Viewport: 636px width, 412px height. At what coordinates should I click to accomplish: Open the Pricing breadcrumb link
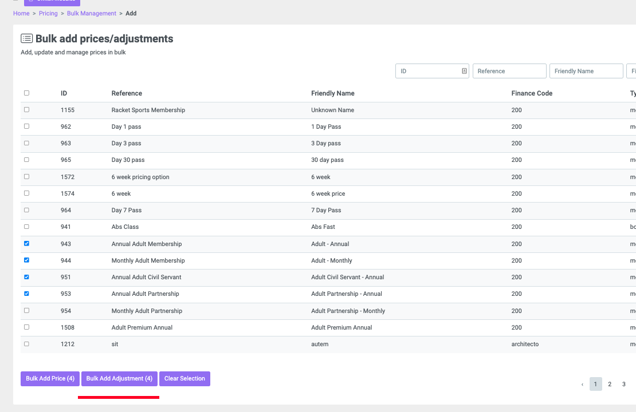(x=48, y=13)
